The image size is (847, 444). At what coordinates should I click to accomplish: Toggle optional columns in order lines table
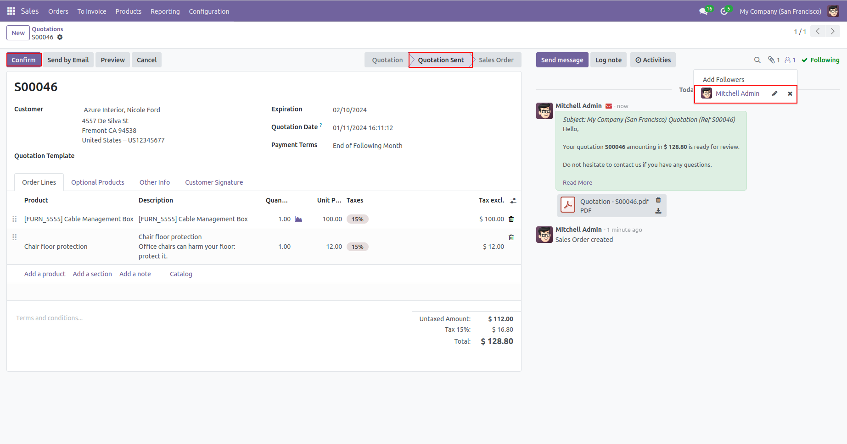[513, 201]
